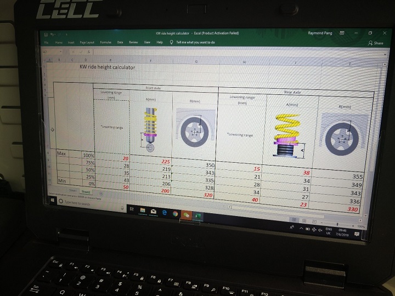Open Google Chrome from the taskbar
This screenshot has width=395, height=296.
[x=175, y=214]
